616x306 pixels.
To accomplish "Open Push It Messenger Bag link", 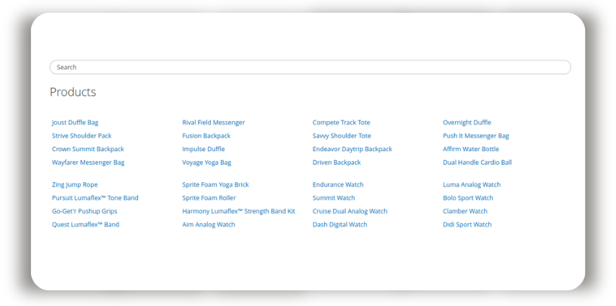I will pyautogui.click(x=476, y=136).
